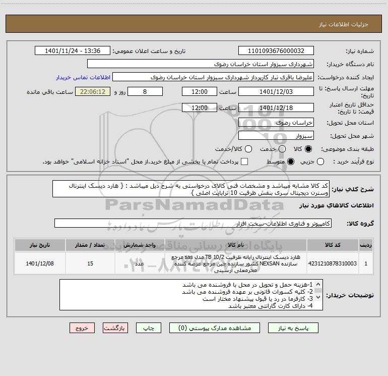Click the countdown timer 22:06:12 field
388x376 pixels.
tap(93, 91)
